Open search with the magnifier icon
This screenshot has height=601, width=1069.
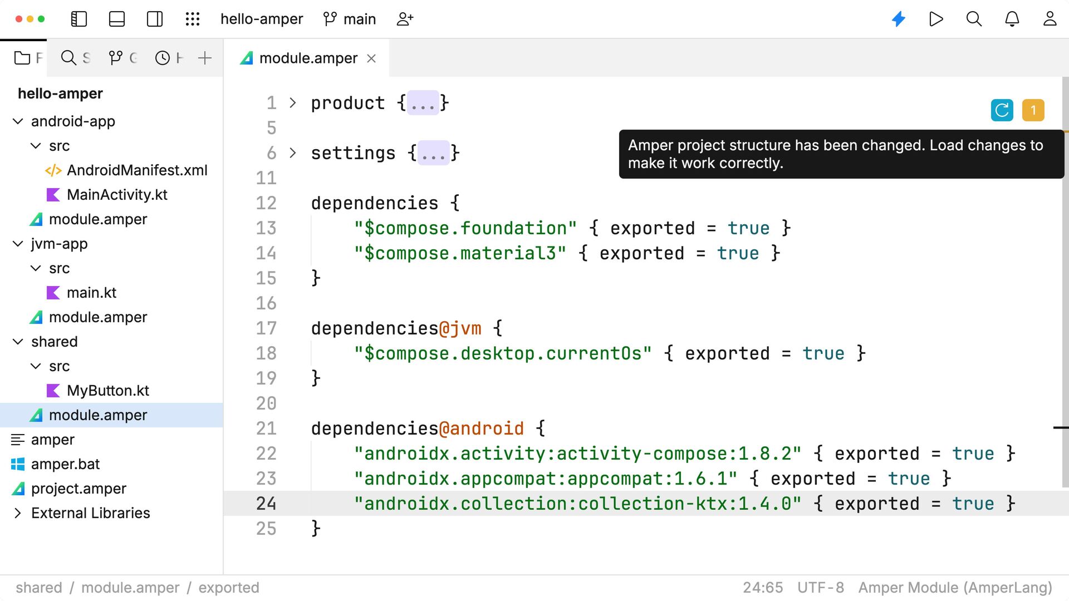click(x=974, y=19)
